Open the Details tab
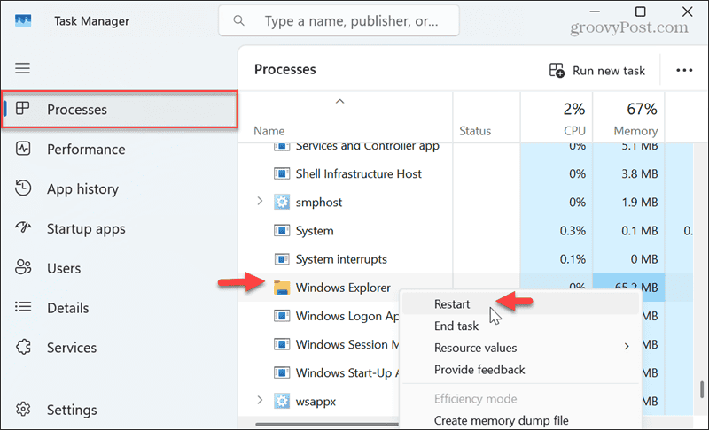This screenshot has height=430, width=709. 120,308
